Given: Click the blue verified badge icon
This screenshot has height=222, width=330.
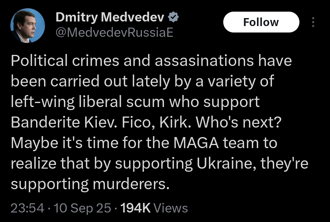Looking at the screenshot, I should click(173, 17).
